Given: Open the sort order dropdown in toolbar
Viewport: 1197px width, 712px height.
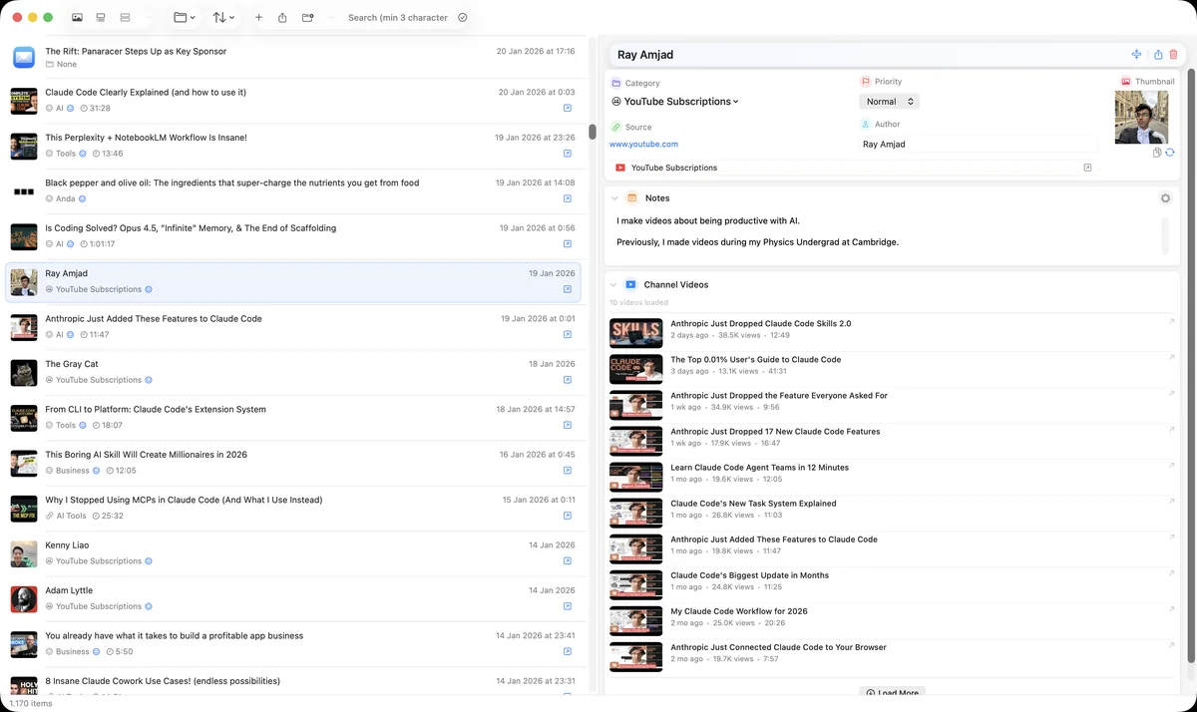Looking at the screenshot, I should 223,18.
